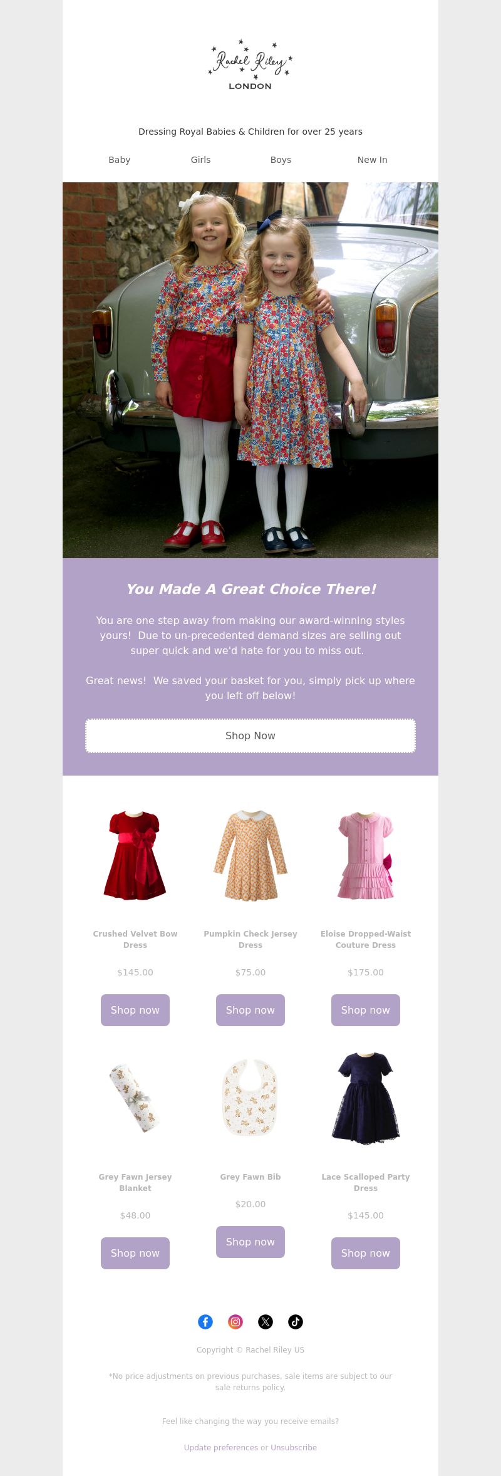Go to the Girls category
501x1476 pixels.
click(x=200, y=160)
